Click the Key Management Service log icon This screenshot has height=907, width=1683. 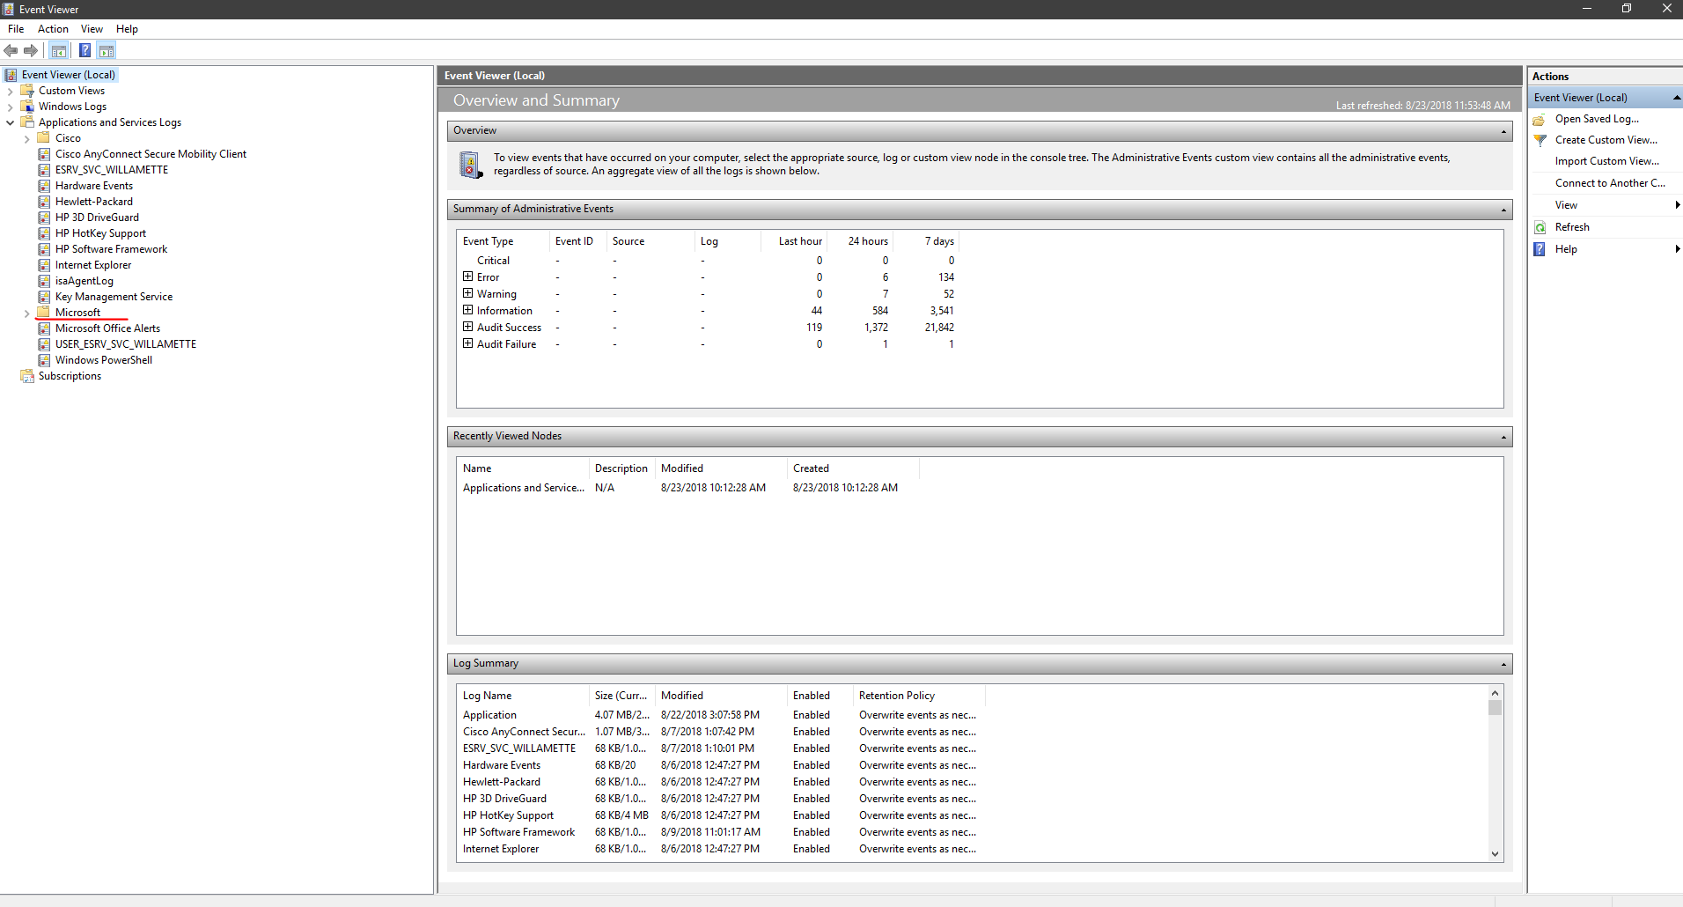[44, 297]
